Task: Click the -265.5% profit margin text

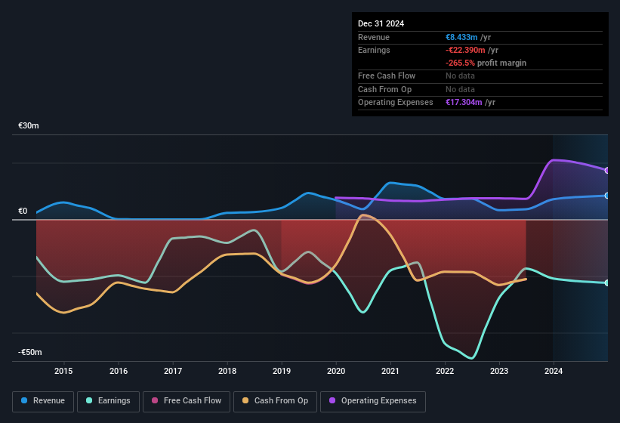Action: 486,63
